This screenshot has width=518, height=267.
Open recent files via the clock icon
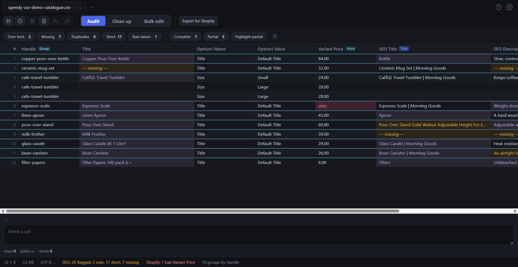pos(20,21)
